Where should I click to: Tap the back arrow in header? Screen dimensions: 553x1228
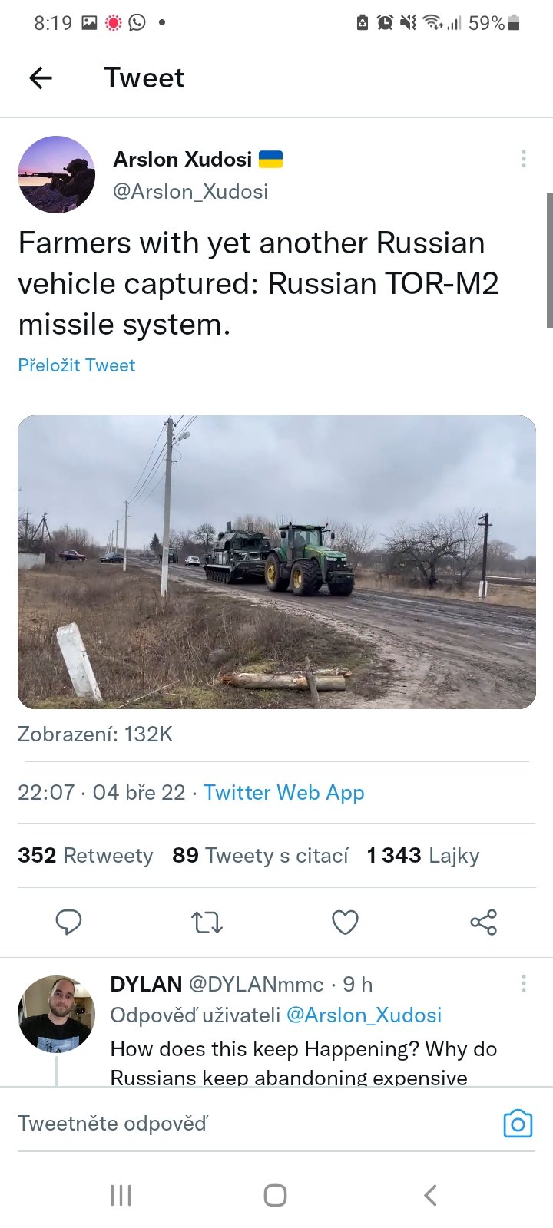pos(41,78)
